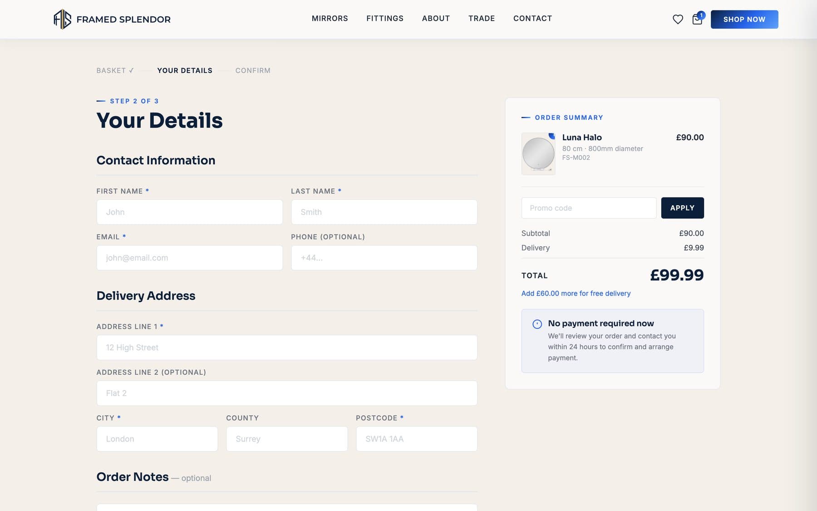This screenshot has height=511, width=817.
Task: Click the Contact Information heading
Action: (156, 160)
